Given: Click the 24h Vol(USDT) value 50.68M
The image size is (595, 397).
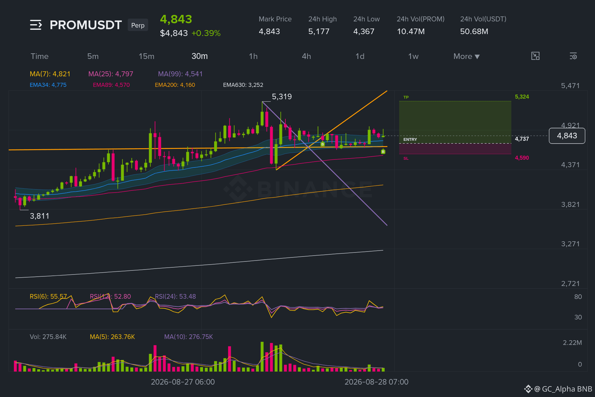Looking at the screenshot, I should point(474,32).
